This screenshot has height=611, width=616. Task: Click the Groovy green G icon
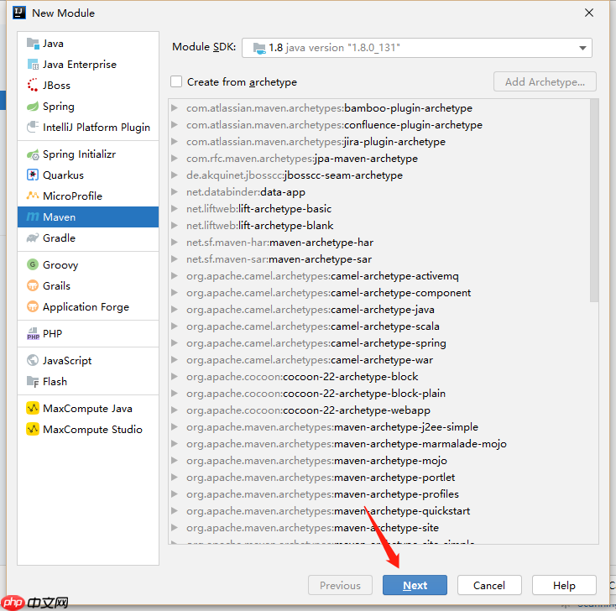[33, 264]
